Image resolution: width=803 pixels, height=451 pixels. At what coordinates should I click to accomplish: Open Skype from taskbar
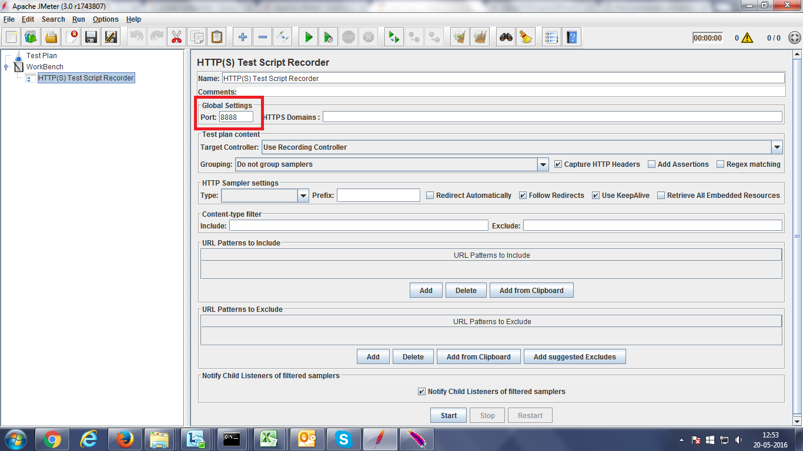coord(343,439)
